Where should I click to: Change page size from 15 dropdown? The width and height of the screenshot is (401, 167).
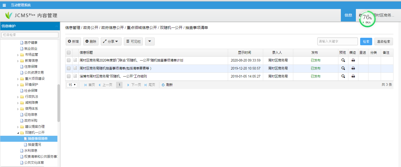click(72, 85)
